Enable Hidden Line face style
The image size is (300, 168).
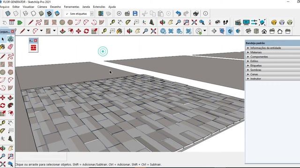33,14
